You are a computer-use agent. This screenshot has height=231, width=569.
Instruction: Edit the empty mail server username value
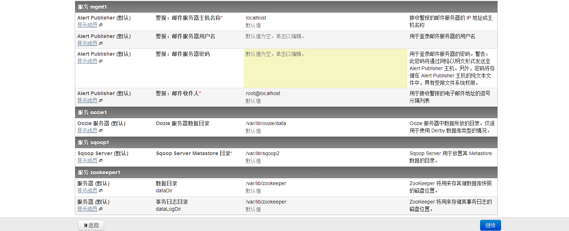pyautogui.click(x=275, y=36)
